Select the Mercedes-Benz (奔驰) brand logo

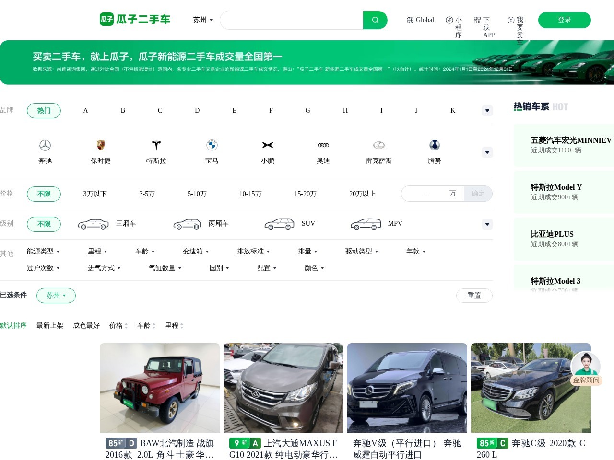click(x=45, y=145)
